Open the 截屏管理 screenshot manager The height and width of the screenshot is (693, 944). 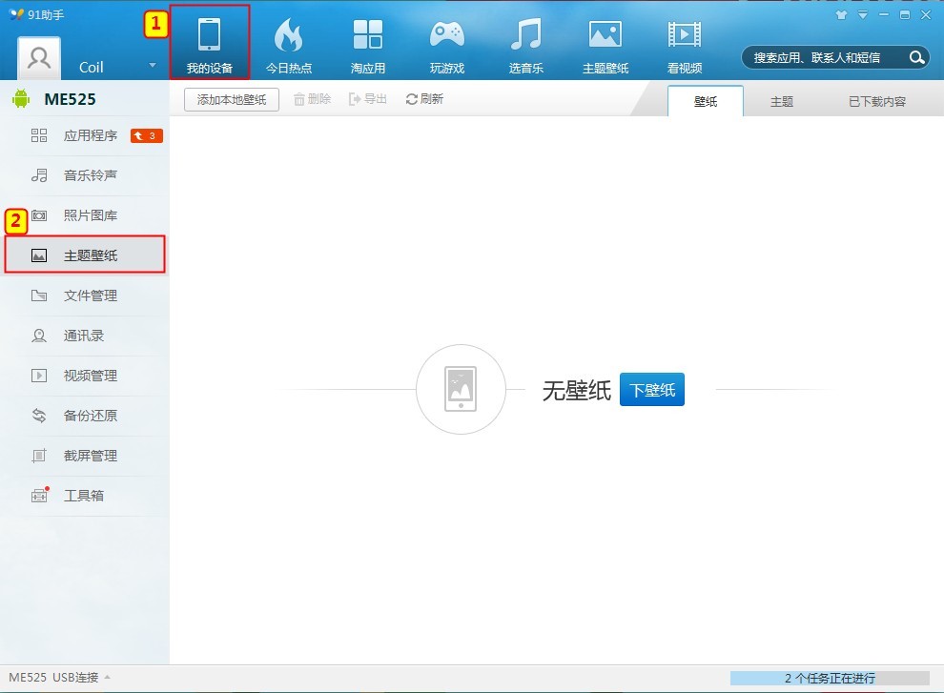pyautogui.click(x=91, y=456)
